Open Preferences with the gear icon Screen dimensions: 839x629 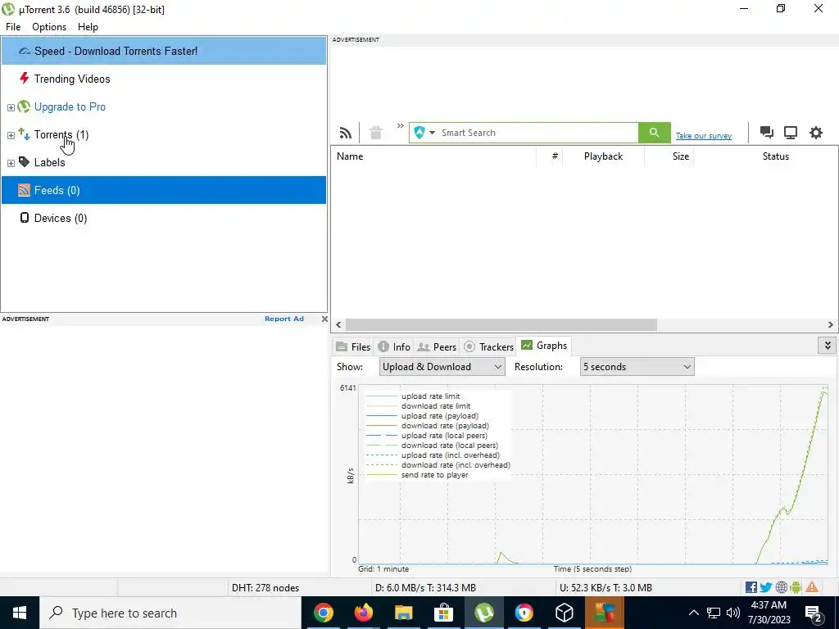click(815, 133)
